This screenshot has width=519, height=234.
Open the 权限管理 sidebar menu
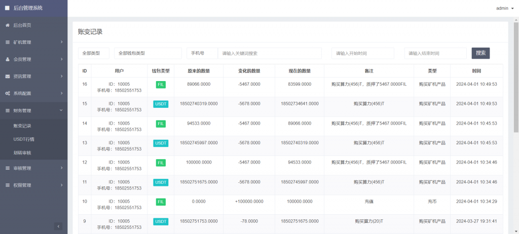point(34,185)
